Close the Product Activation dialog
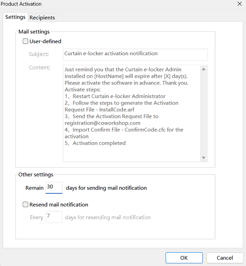 pyautogui.click(x=240, y=4)
